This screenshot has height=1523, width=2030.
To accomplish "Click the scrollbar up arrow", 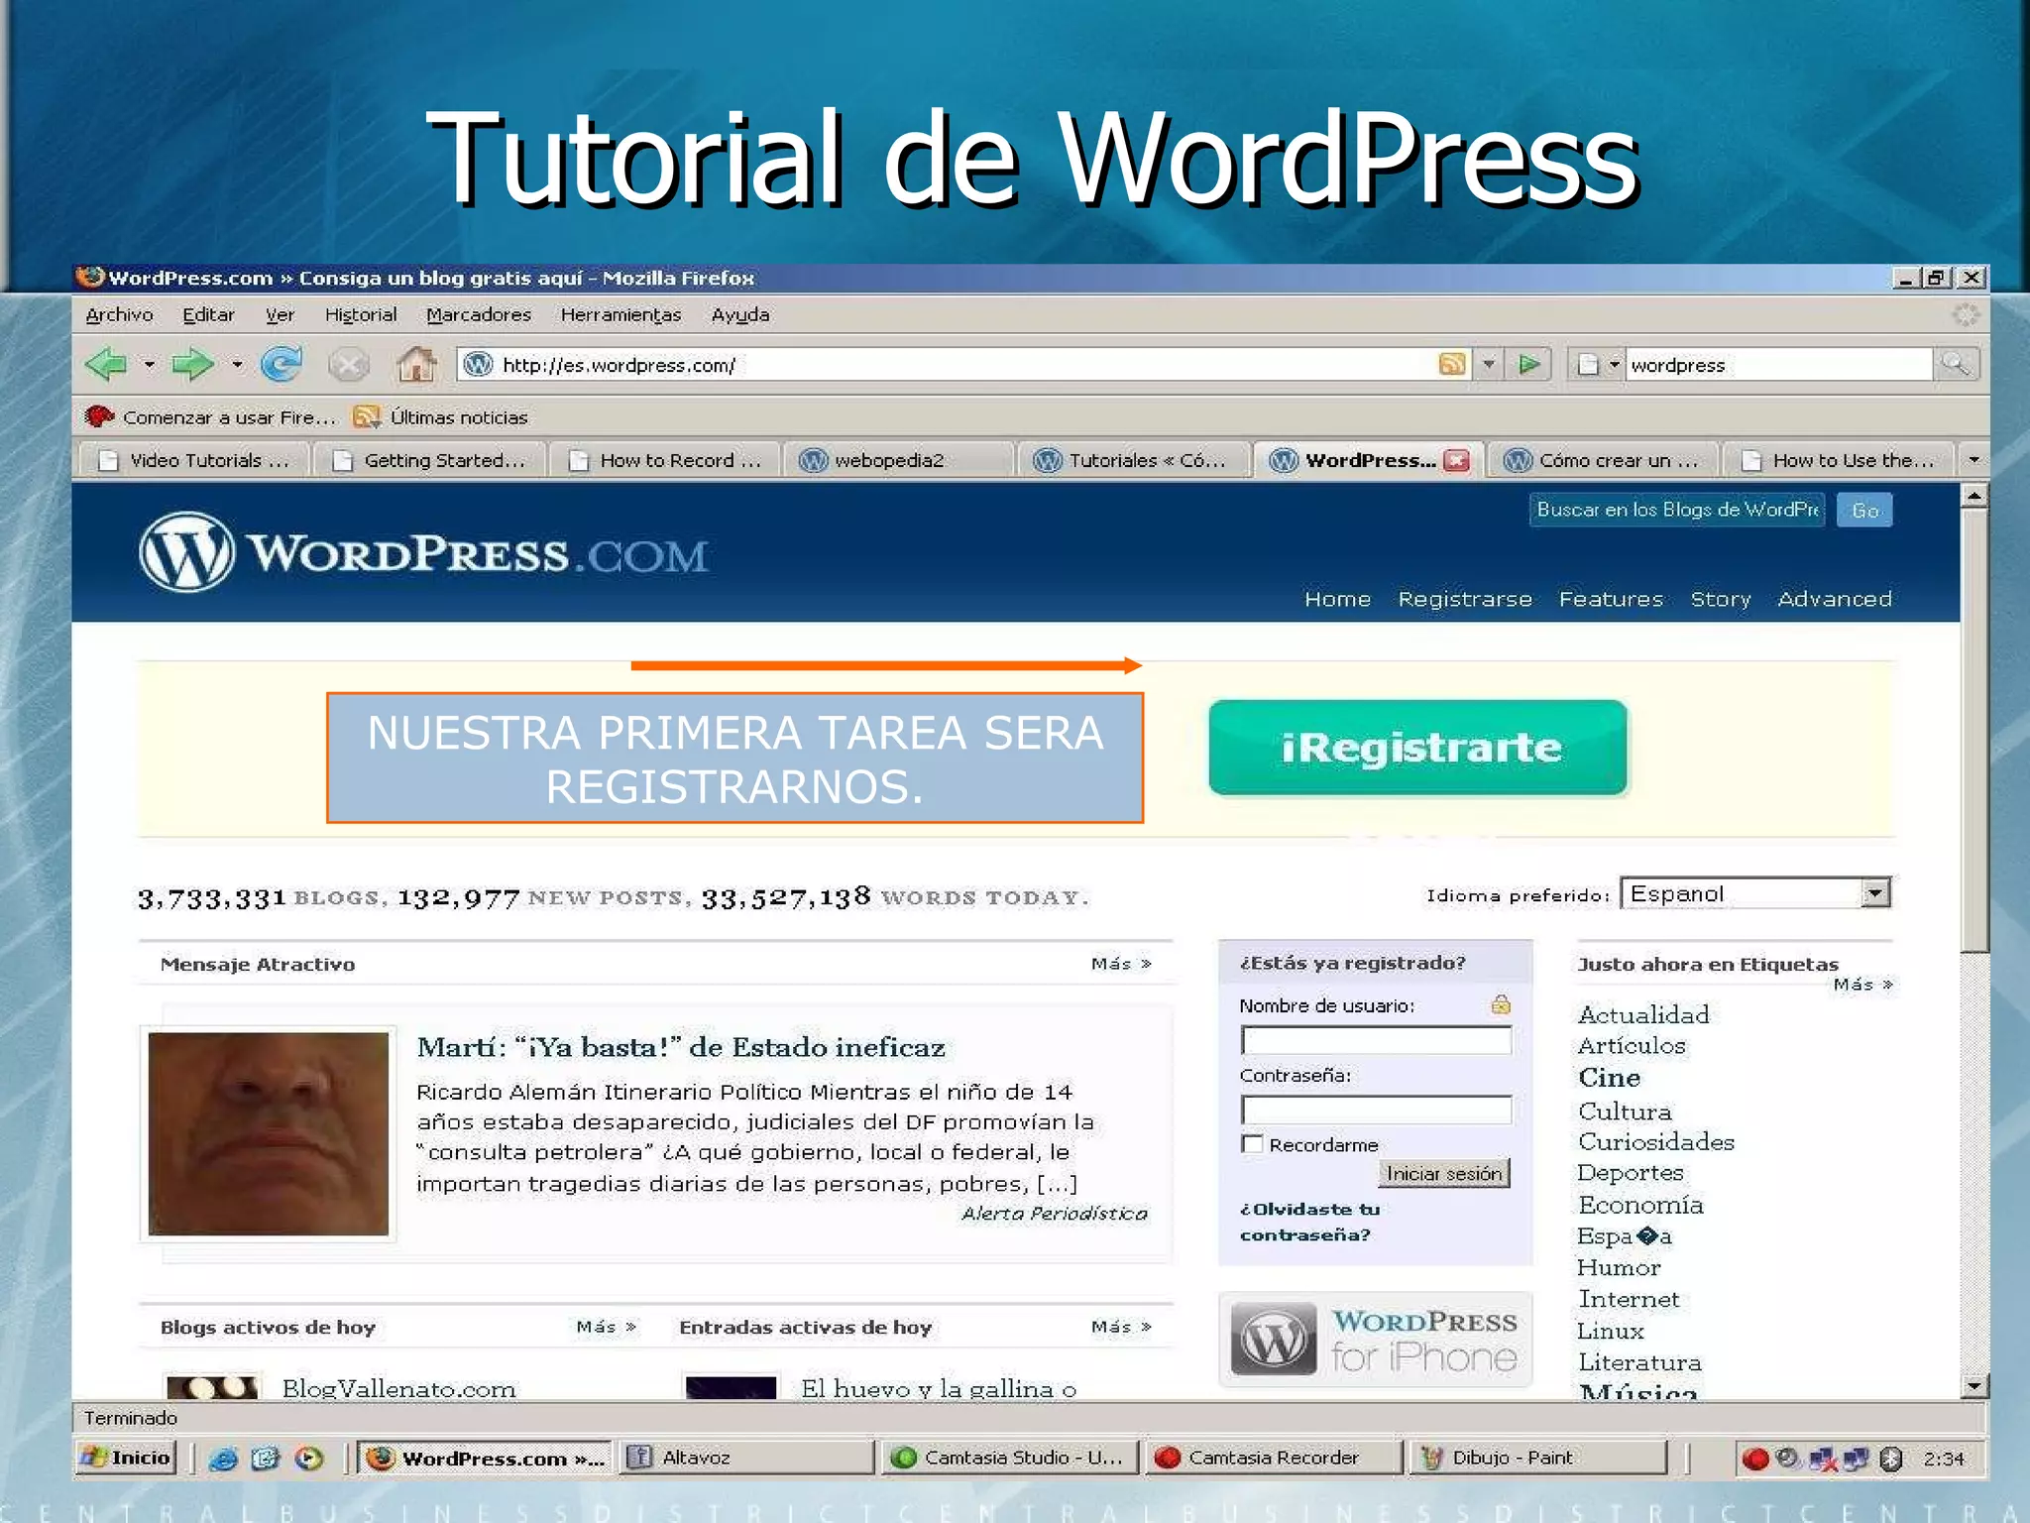I will 1974,496.
